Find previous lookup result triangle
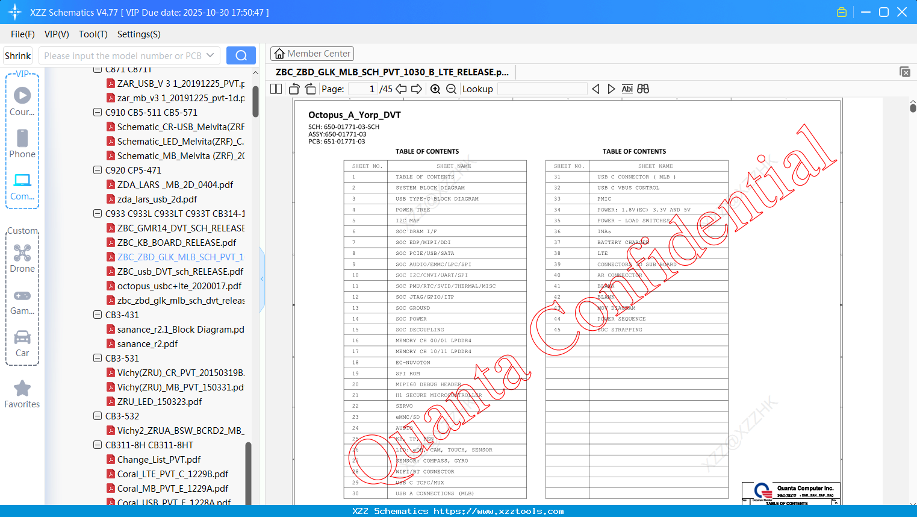The width and height of the screenshot is (917, 517). [x=595, y=89]
